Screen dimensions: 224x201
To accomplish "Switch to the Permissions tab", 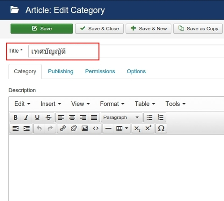I will [x=100, y=71].
